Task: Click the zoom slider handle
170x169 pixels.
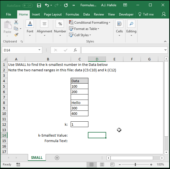Action: [x=135, y=165]
